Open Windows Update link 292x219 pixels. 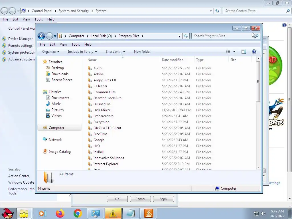point(21,182)
